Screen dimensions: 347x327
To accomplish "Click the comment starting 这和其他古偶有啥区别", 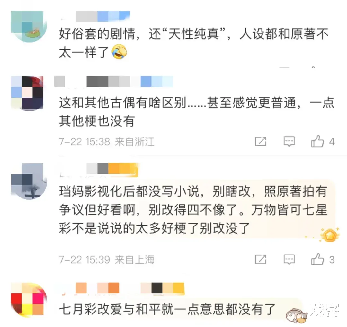I will click(197, 112).
